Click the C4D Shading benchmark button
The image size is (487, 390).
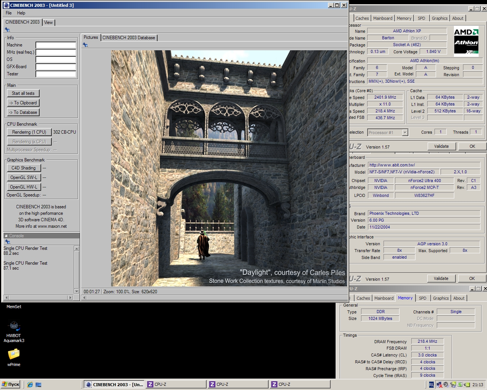pyautogui.click(x=23, y=168)
